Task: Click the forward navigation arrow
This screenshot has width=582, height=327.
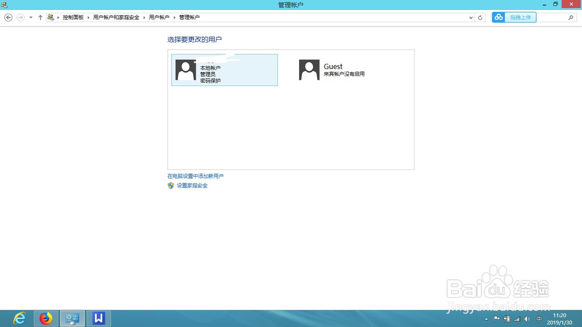Action: (x=20, y=17)
